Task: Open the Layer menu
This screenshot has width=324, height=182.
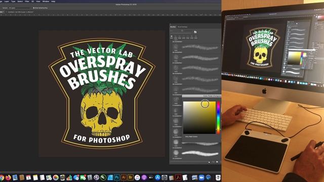Action: pyautogui.click(x=7, y=1)
